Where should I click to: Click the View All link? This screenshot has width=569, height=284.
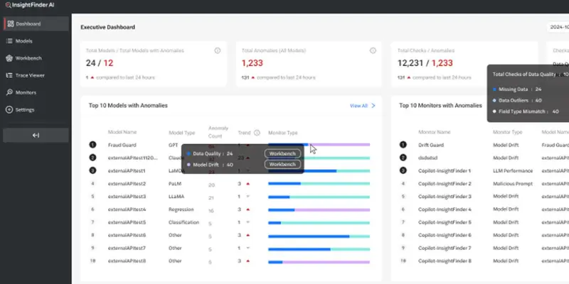tap(358, 106)
